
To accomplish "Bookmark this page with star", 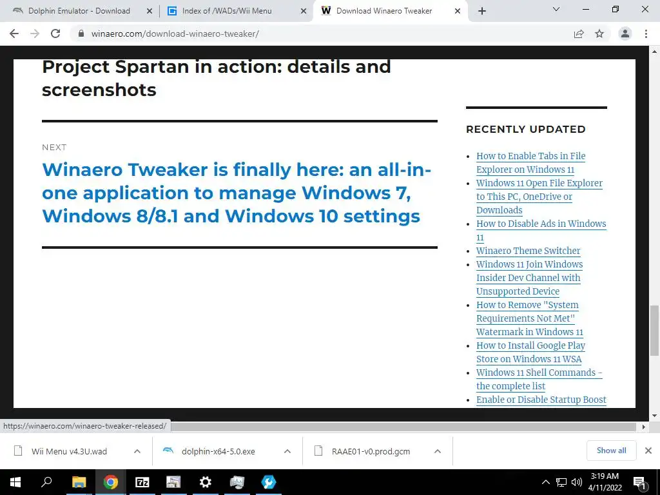I will coord(599,34).
